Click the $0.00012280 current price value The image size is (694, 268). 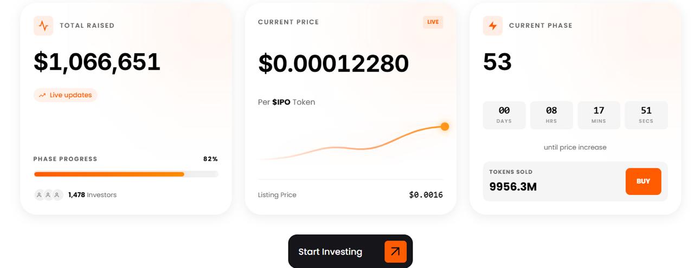tap(333, 63)
